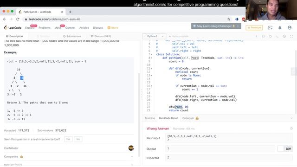The image size is (297, 167).
Task: Open a new browser tab
Action: click(x=70, y=12)
